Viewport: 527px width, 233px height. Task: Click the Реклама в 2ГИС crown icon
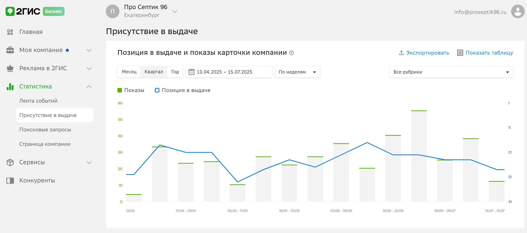(10, 68)
